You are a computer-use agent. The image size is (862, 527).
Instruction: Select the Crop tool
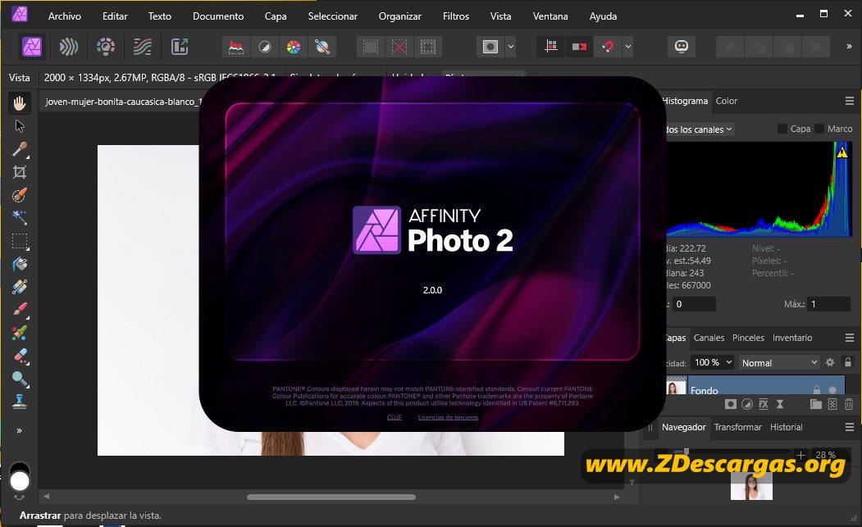20,173
